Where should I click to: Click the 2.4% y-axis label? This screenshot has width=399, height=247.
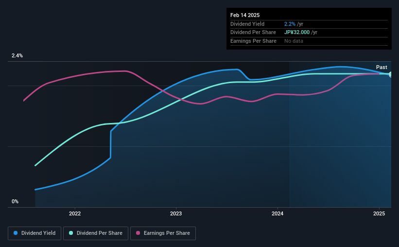pyautogui.click(x=17, y=55)
